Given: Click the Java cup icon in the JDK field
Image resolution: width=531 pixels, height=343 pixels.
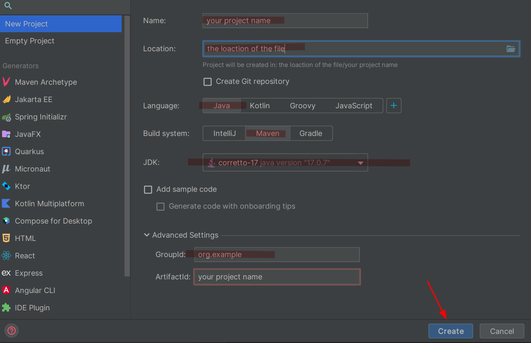Looking at the screenshot, I should (x=211, y=162).
